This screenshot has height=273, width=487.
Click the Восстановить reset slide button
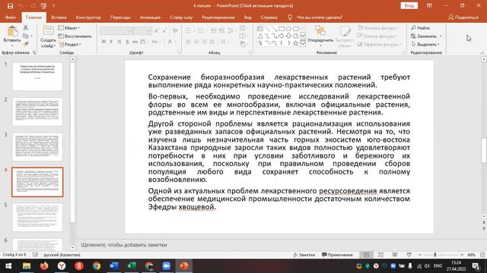click(x=75, y=36)
